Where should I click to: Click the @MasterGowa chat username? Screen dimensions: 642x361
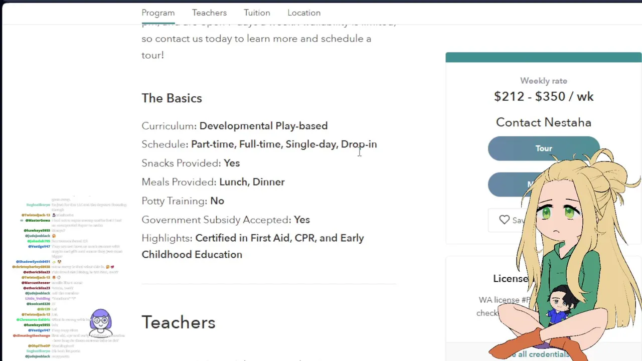38,220
